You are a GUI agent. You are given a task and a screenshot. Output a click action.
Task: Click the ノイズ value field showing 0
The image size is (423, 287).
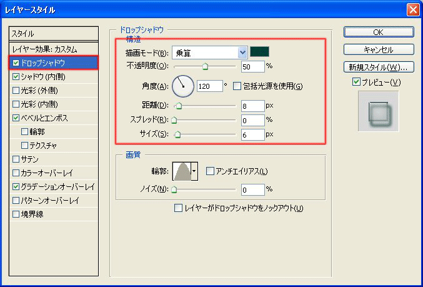pyautogui.click(x=253, y=190)
